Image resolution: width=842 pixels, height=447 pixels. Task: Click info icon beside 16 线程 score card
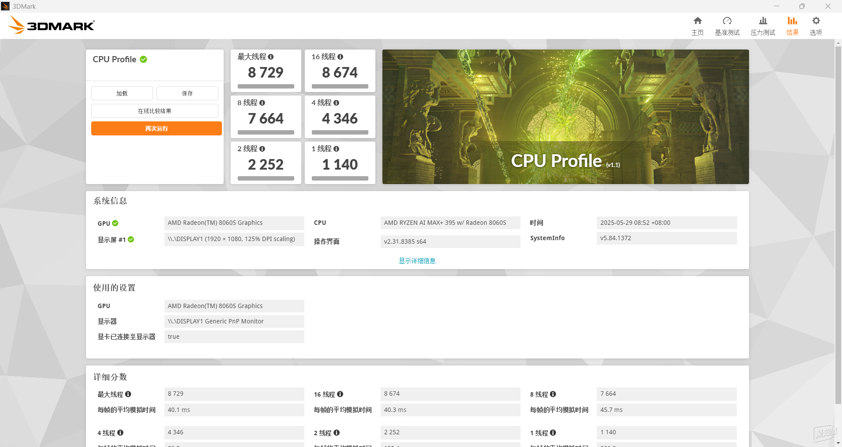[340, 57]
